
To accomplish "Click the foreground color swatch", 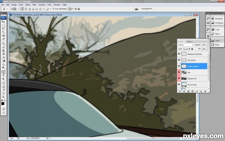I will tap(3, 104).
